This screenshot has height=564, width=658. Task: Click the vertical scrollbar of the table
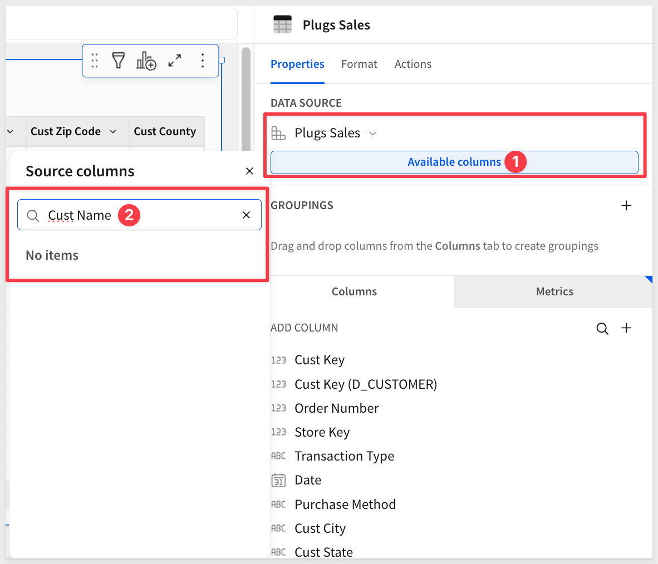245,100
